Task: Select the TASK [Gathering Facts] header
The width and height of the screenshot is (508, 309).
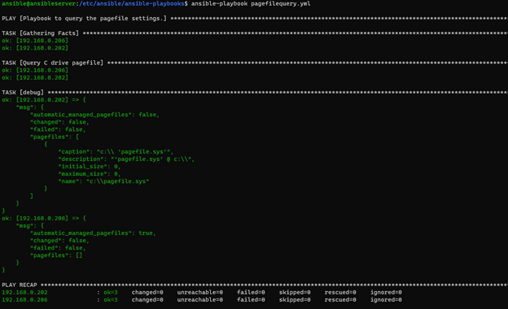Action: coord(255,33)
